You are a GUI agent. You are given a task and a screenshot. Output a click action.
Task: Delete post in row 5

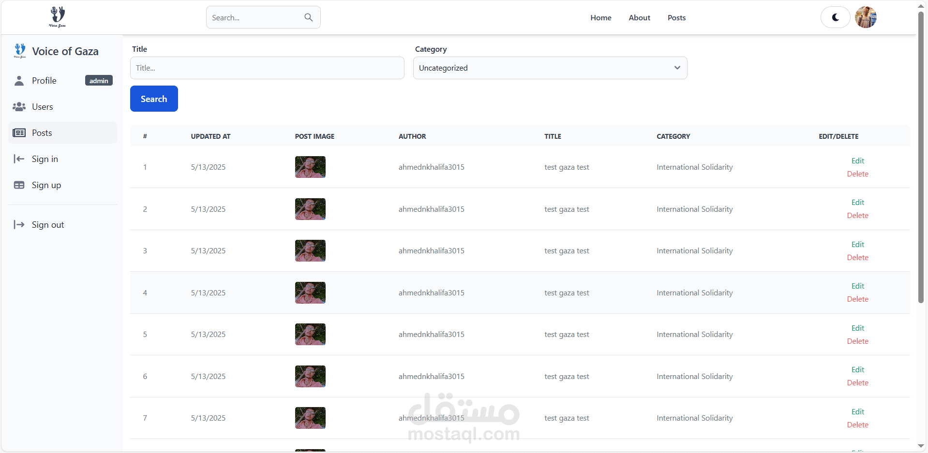pos(857,341)
